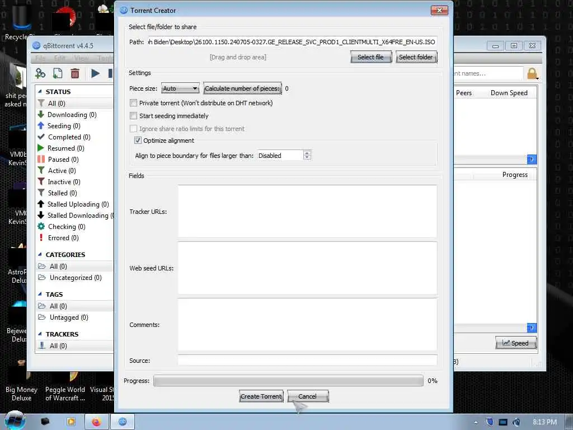Select Uncategorized (0) category
Viewport: 573px width, 430px height.
tap(74, 278)
